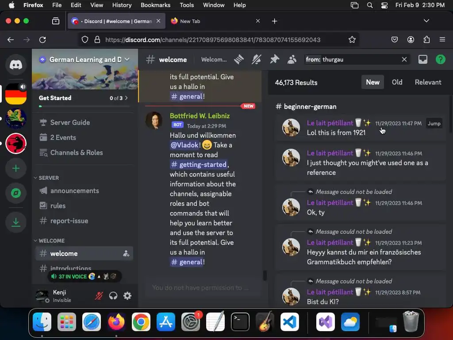This screenshot has height=340, width=453.
Task: Click @Vladok mention in welcome message
Action: [x=184, y=145]
